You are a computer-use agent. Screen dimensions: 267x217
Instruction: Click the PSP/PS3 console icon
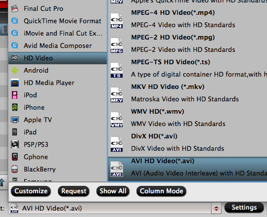15,144
